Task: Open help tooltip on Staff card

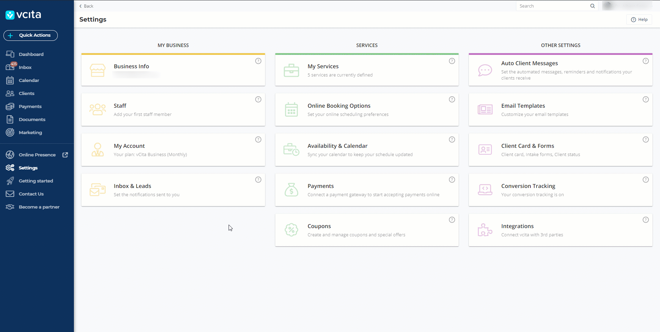Action: [258, 99]
